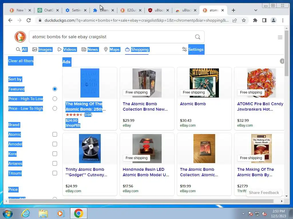Close the E2Guardian tab
The height and width of the screenshot is (219, 293).
[x=140, y=10]
